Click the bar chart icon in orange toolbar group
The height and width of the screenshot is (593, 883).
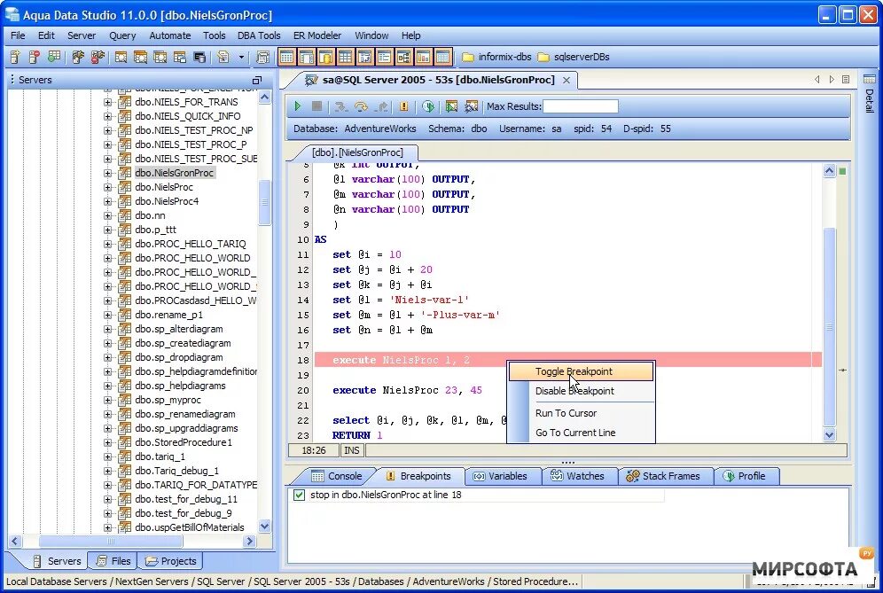coord(424,57)
